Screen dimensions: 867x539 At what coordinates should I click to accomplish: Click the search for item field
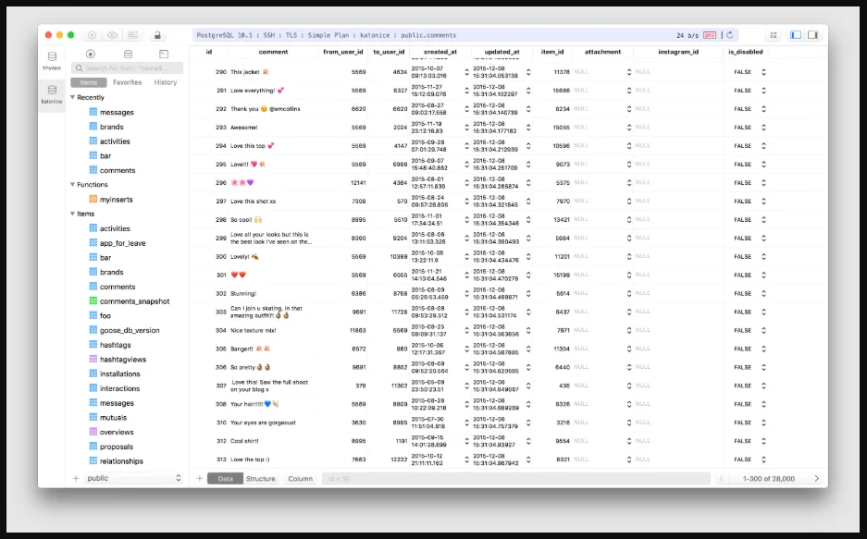(x=127, y=67)
